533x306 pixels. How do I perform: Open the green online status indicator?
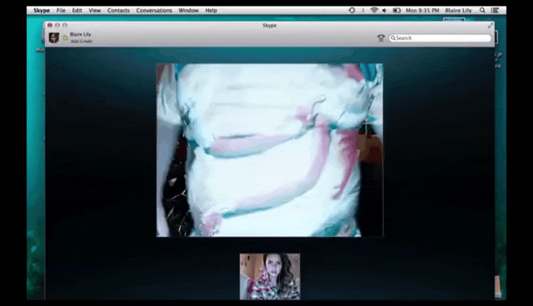click(66, 37)
